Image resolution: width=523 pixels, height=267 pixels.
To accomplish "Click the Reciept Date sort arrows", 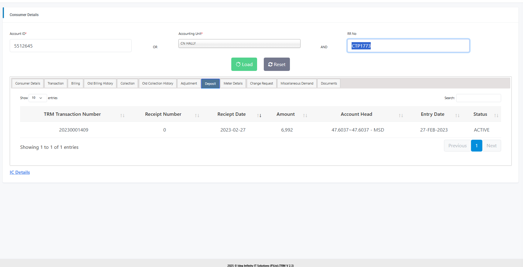I will pos(259,115).
